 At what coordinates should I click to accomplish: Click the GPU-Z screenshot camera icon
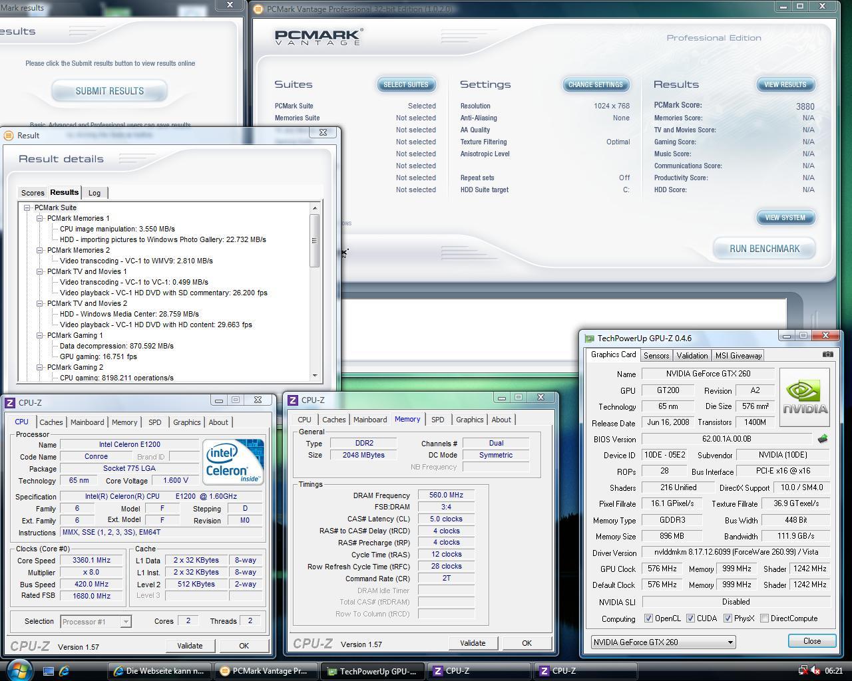827,354
